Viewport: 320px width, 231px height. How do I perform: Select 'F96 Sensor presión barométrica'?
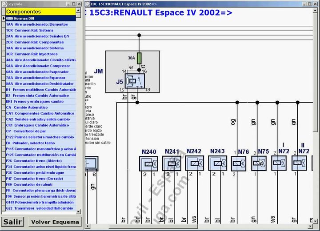(40, 196)
